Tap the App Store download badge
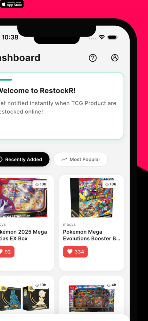Image resolution: width=148 pixels, height=321 pixels. (12, 4)
